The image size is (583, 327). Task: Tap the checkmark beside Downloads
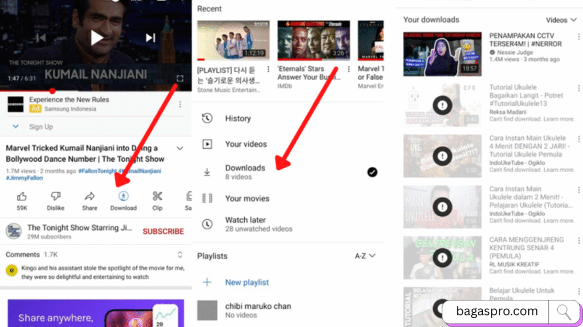click(x=372, y=172)
